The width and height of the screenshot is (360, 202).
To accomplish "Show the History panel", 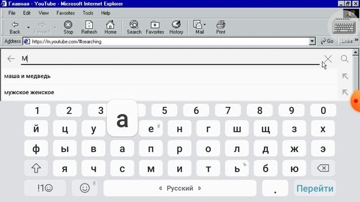I will pyautogui.click(x=176, y=27).
